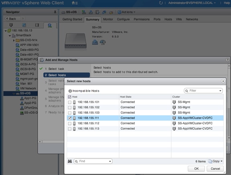Viewport: 231px width, 175px height.
Task: Select Data-v900-PG in the navigator tree
Action: point(29,50)
